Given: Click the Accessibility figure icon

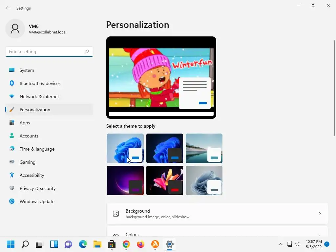Looking at the screenshot, I should tap(12, 175).
